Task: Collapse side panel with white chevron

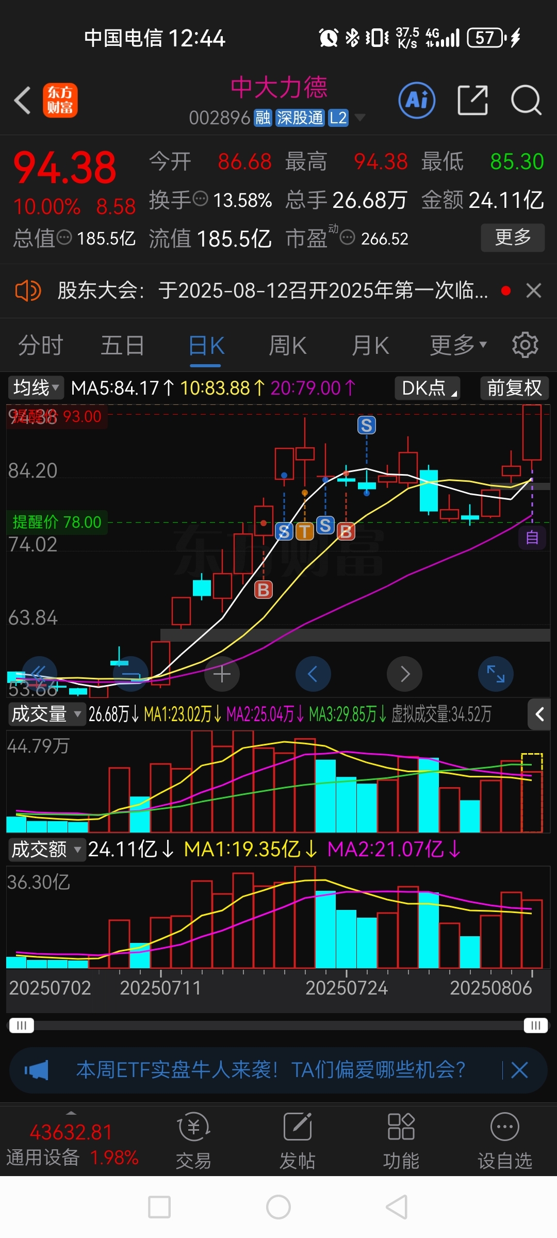Action: point(539,714)
